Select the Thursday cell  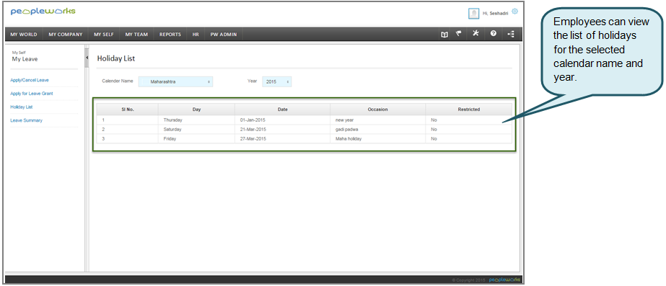197,120
